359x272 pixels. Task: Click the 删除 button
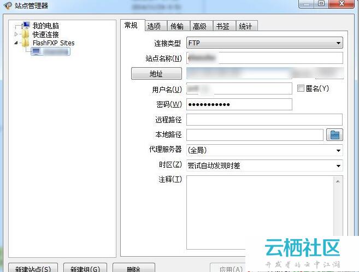(134, 268)
